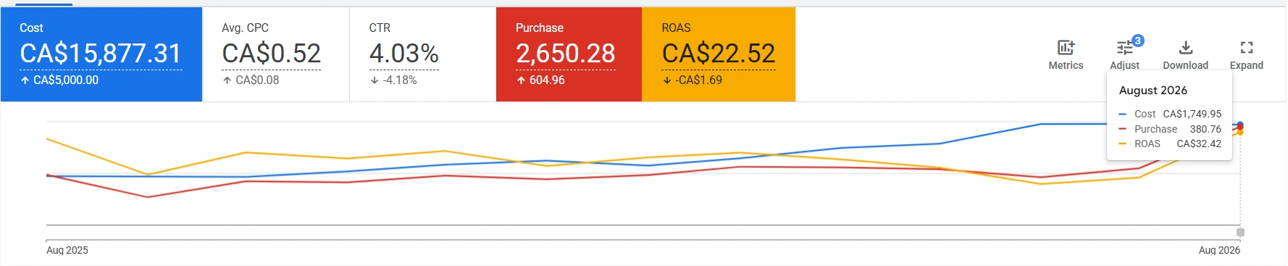This screenshot has height=266, width=1288.
Task: Click the chart range slider handle
Action: click(x=1240, y=233)
